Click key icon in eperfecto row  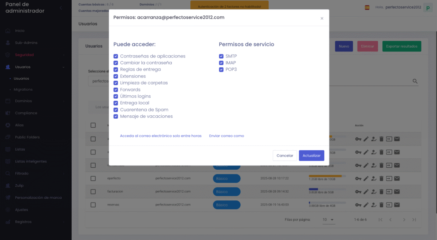pyautogui.click(x=358, y=178)
